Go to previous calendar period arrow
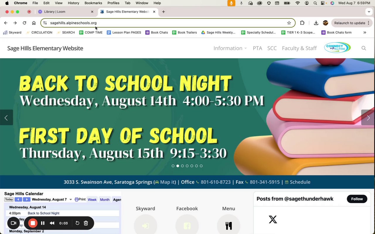The height and width of the screenshot is (234, 375). click(x=18, y=199)
